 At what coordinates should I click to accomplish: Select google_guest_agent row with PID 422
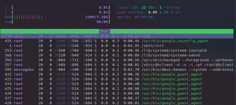click(x=117, y=74)
